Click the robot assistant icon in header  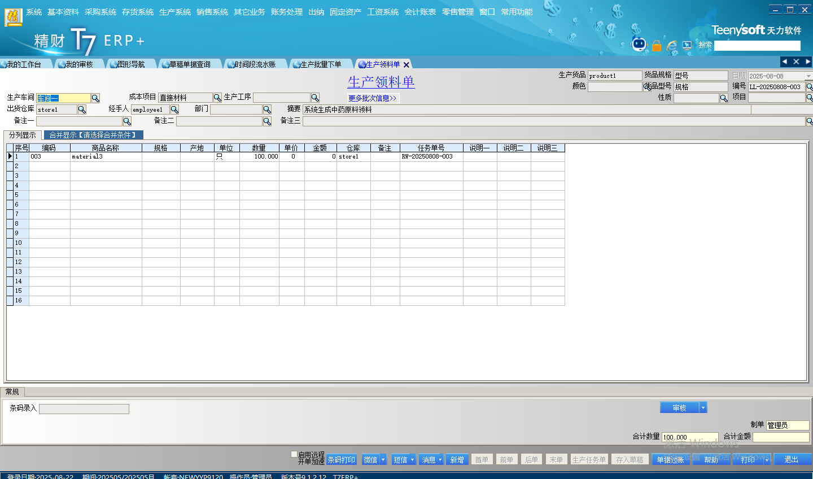pyautogui.click(x=639, y=45)
